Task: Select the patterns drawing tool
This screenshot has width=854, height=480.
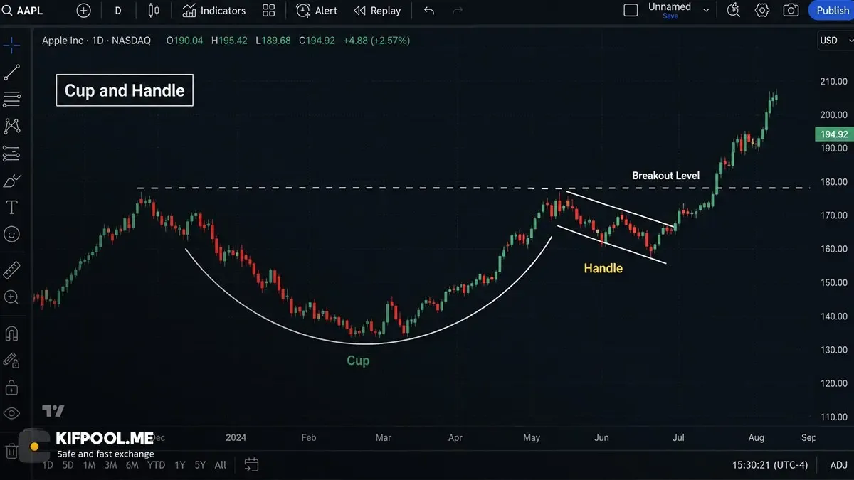Action: (x=11, y=126)
